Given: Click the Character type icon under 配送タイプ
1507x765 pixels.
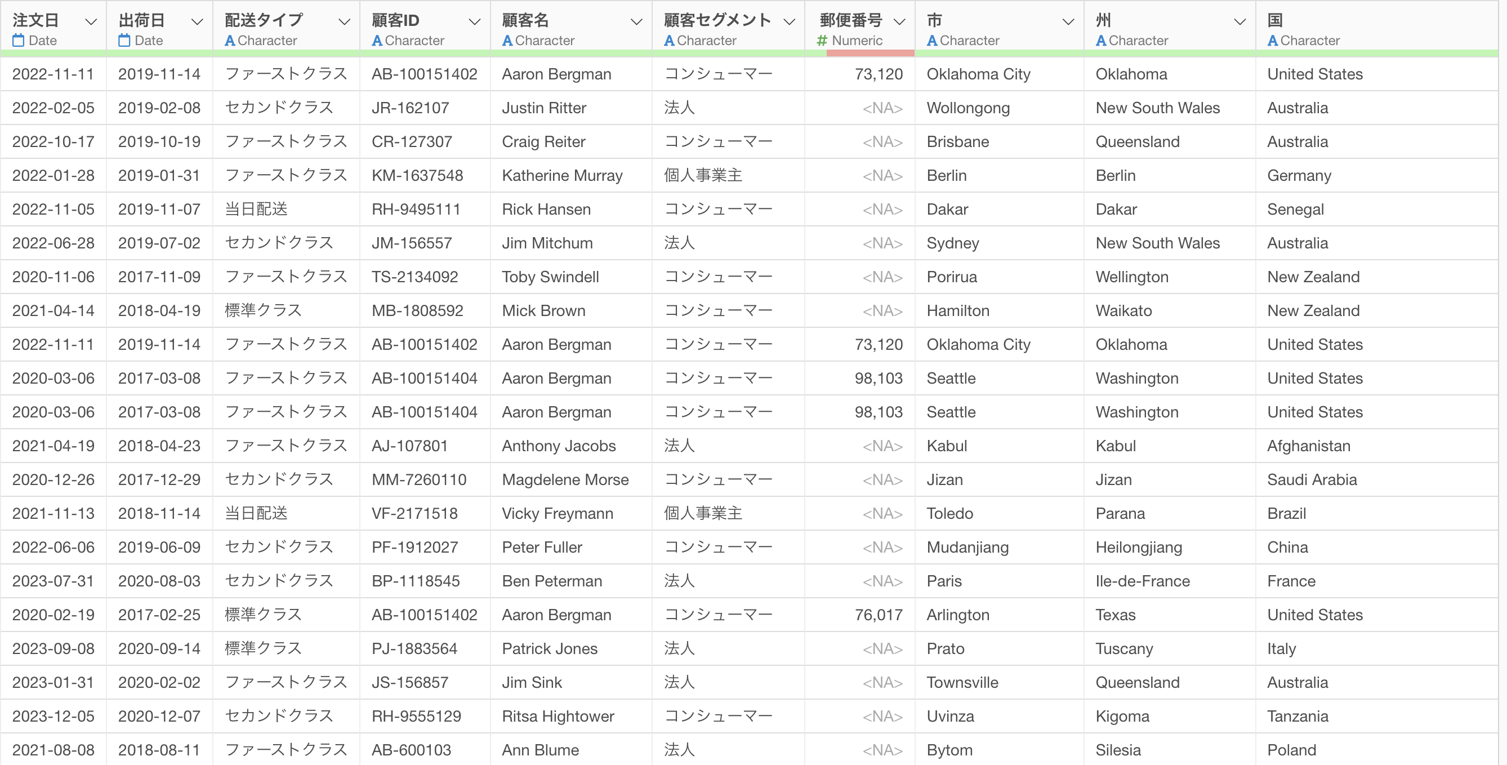Looking at the screenshot, I should (x=230, y=41).
